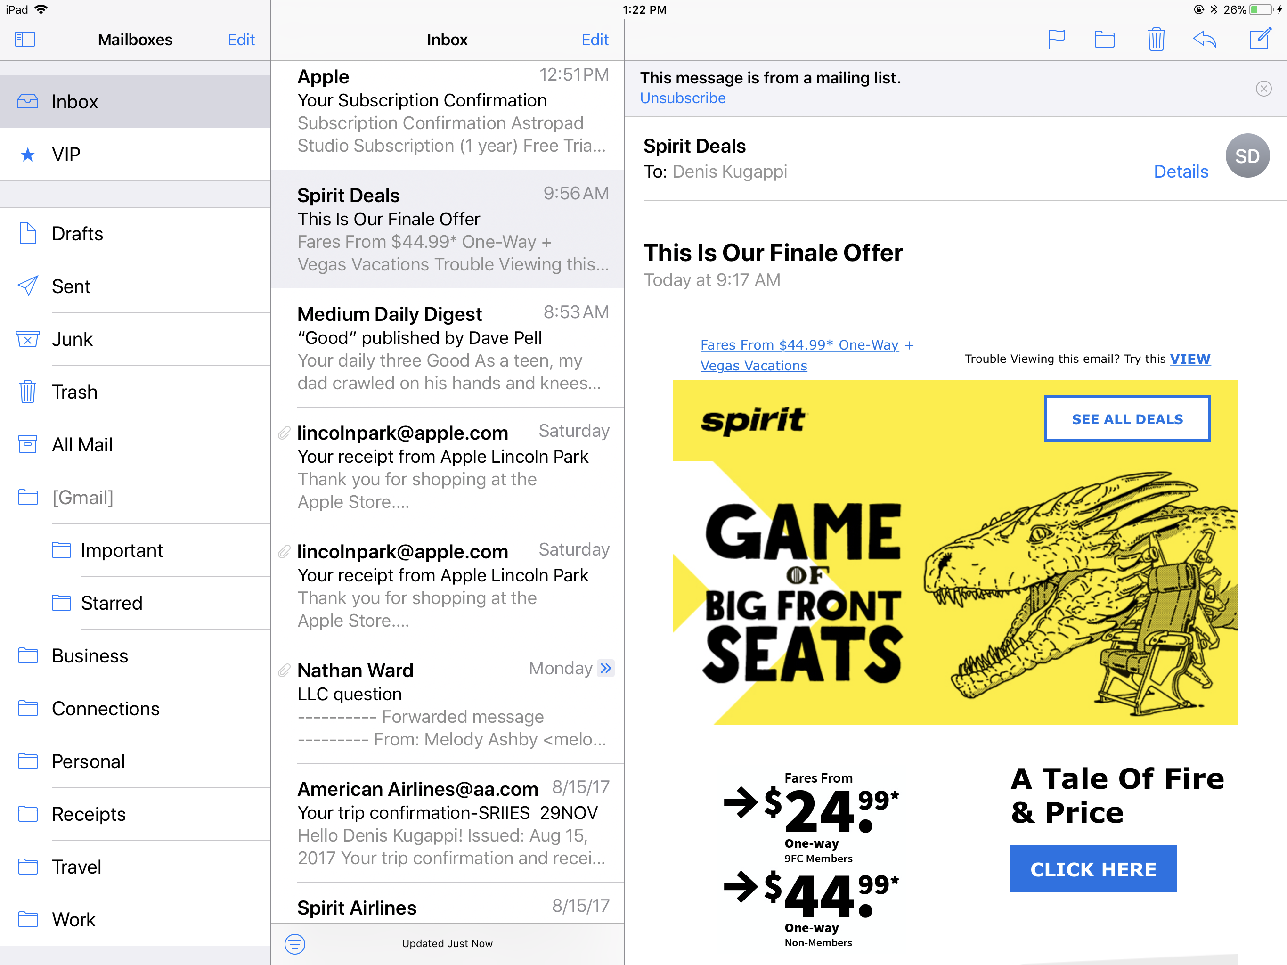Click the Unsubscribe link

(683, 98)
